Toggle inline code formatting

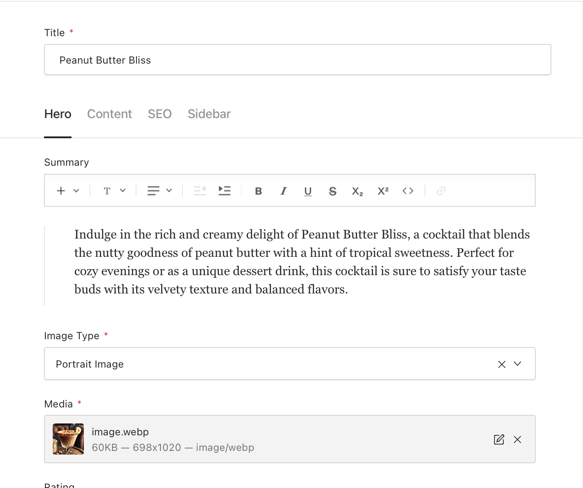pos(408,191)
